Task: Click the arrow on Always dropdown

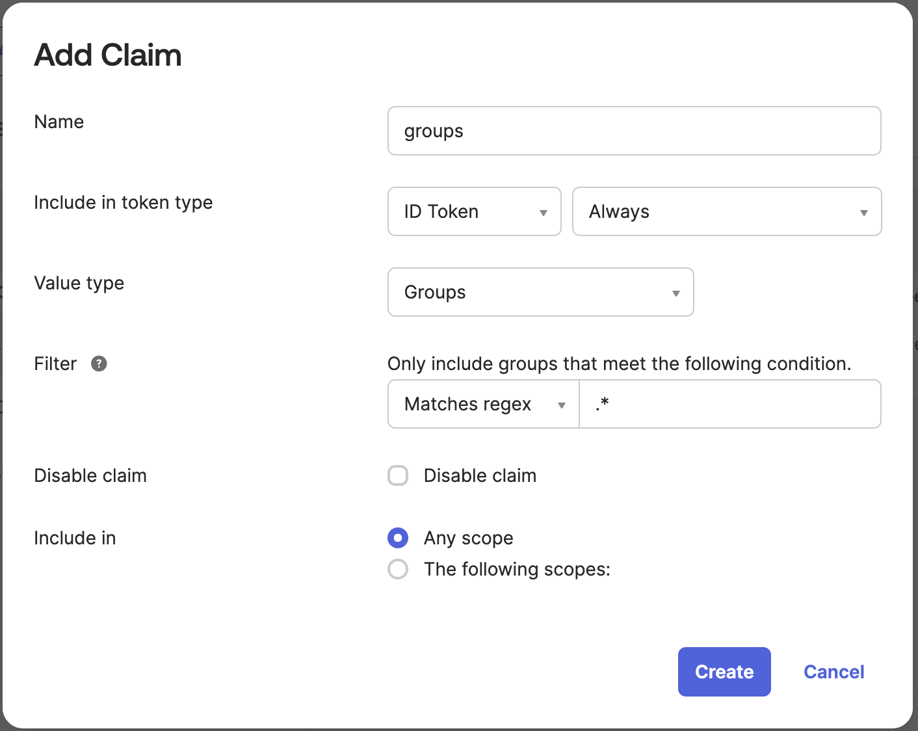Action: tap(864, 213)
